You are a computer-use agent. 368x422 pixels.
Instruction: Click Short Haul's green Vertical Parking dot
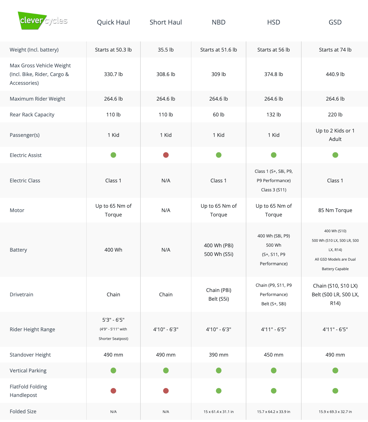tap(166, 370)
